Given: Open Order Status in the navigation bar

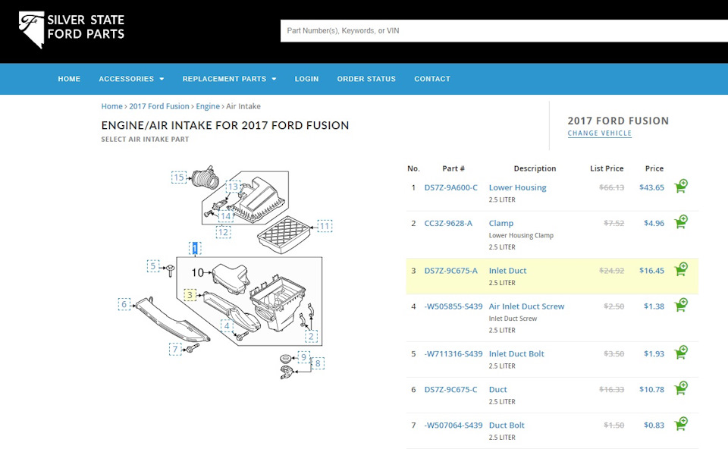Looking at the screenshot, I should [366, 79].
